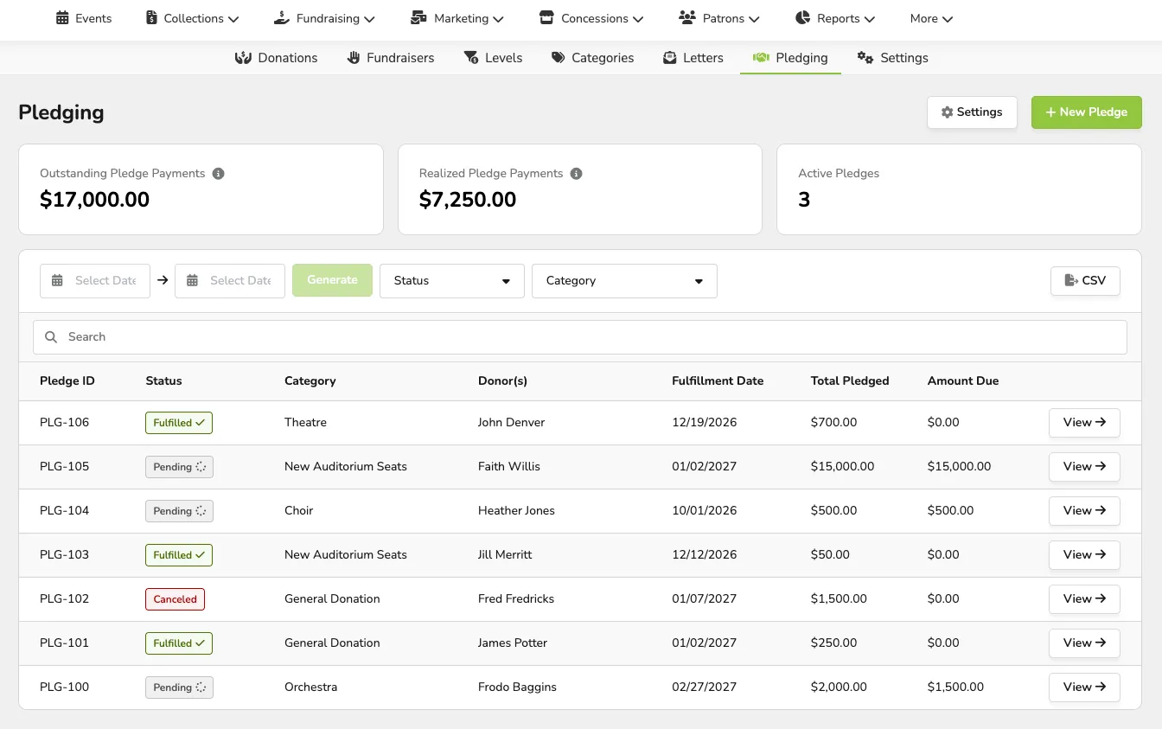Click the Canceled status badge on PLG-102
The width and height of the screenshot is (1162, 729).
click(x=175, y=599)
